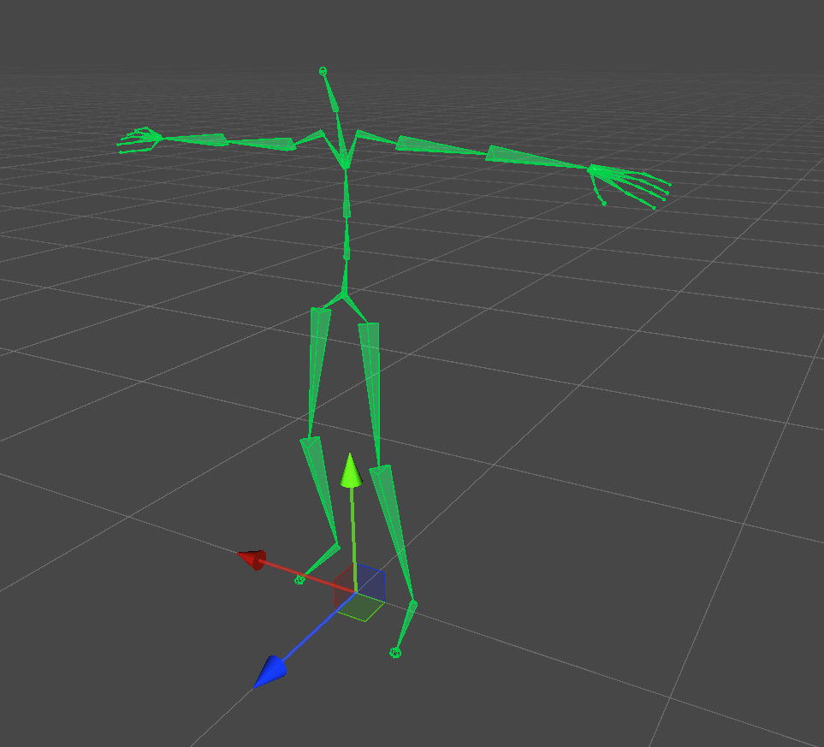Grab the blue Z-axis arrow cone of the gizmo

coord(270,672)
